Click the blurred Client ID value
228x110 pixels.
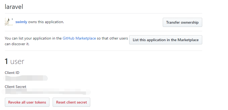tap(26, 78)
